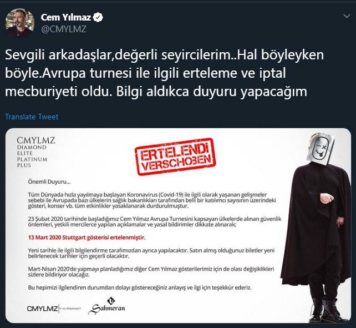The image size is (356, 328).
Task: Click the red Stuttgart gösterisi ertelenmiştir line
Action: click(x=87, y=238)
